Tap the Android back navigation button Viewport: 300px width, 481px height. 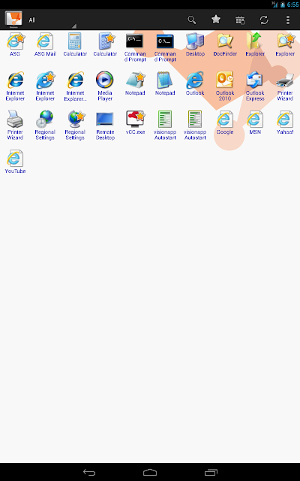(x=89, y=473)
